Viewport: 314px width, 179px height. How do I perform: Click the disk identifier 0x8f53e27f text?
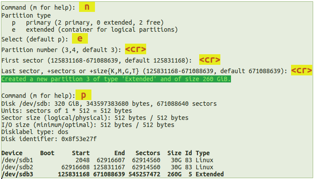coord(80,139)
